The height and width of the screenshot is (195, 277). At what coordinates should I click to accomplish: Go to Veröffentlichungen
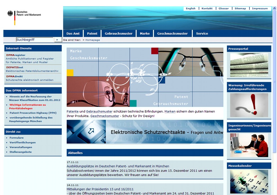[23, 143]
